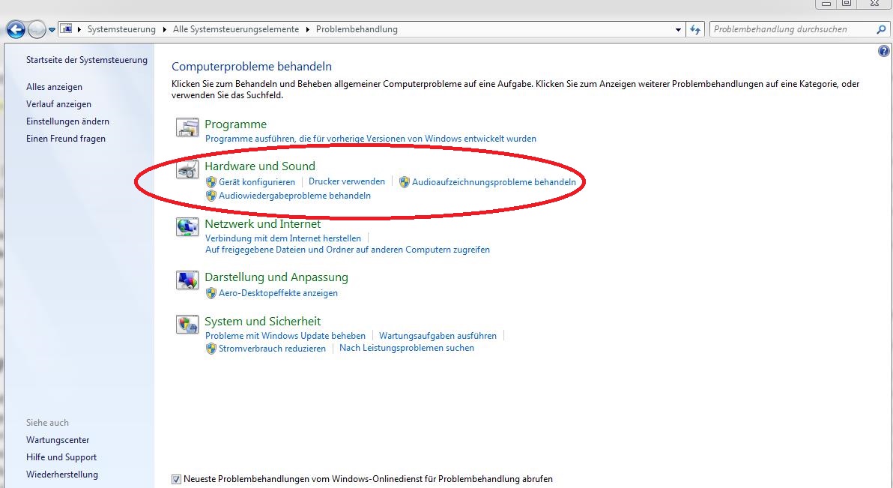Open Wartungsaufgaben ausführen troubleshooter

tap(438, 336)
